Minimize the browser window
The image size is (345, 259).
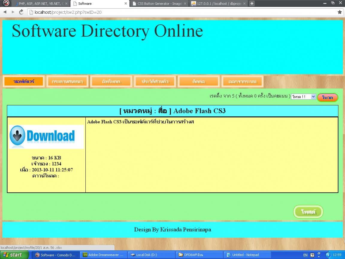click(325, 3)
